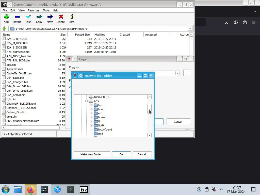260x195 pixels.
Task: Open the terminal taskbar icon
Action: 71,189
